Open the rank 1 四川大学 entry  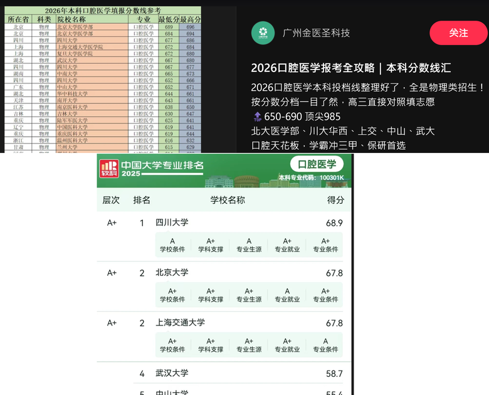point(172,223)
